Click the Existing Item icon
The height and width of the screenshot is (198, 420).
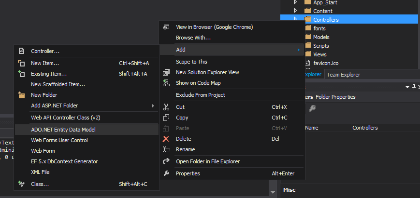pyautogui.click(x=21, y=74)
